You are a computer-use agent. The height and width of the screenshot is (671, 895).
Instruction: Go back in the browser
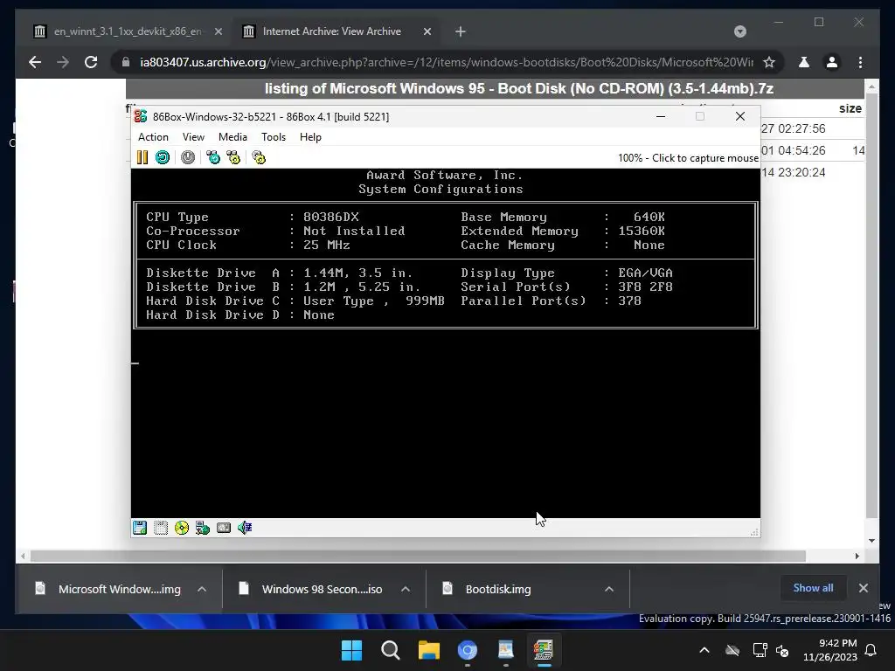[35, 62]
